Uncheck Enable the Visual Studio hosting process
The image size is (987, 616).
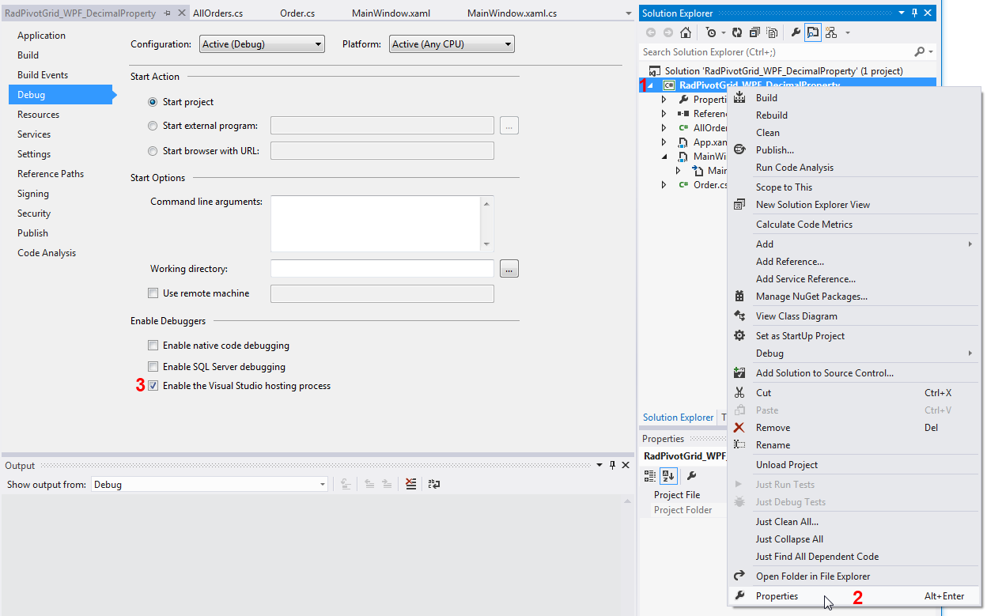click(153, 386)
